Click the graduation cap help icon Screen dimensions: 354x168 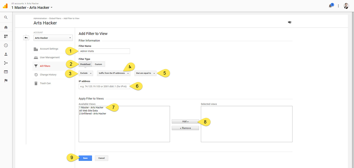click(290, 22)
